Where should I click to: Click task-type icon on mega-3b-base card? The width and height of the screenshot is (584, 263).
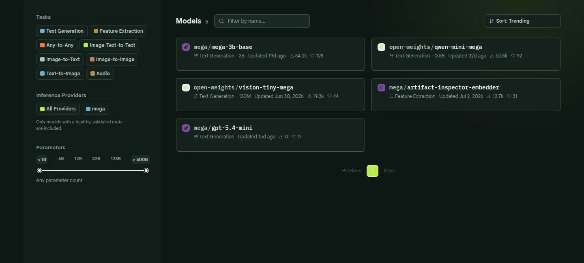[x=196, y=56]
